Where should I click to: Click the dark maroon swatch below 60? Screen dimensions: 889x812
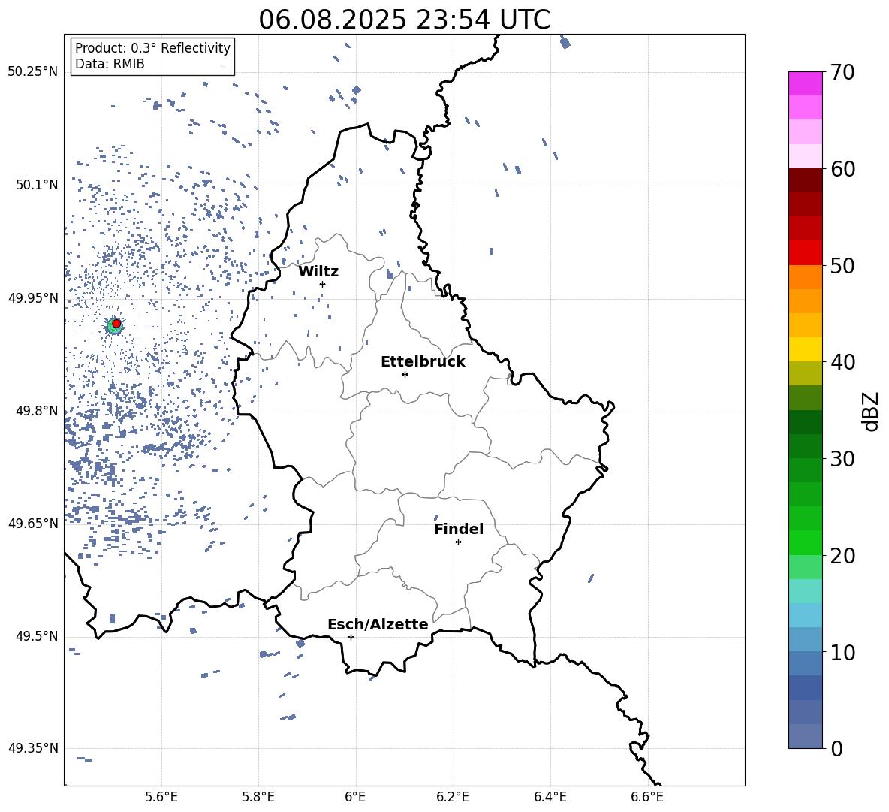(x=805, y=180)
